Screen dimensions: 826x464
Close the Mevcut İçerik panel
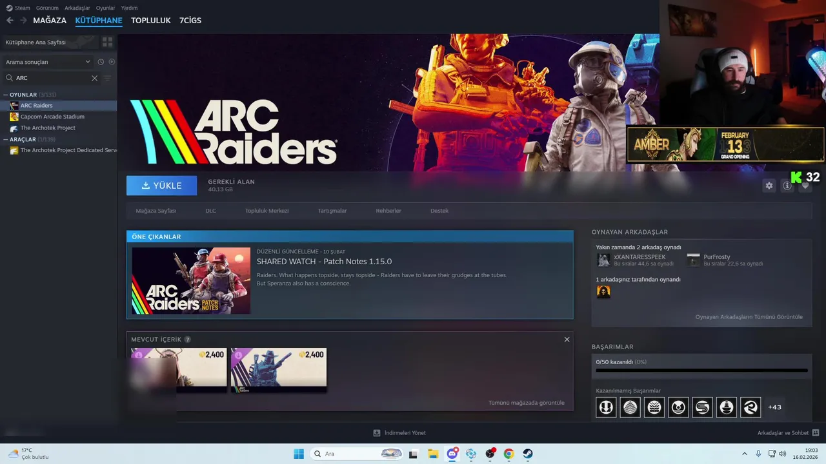567,340
